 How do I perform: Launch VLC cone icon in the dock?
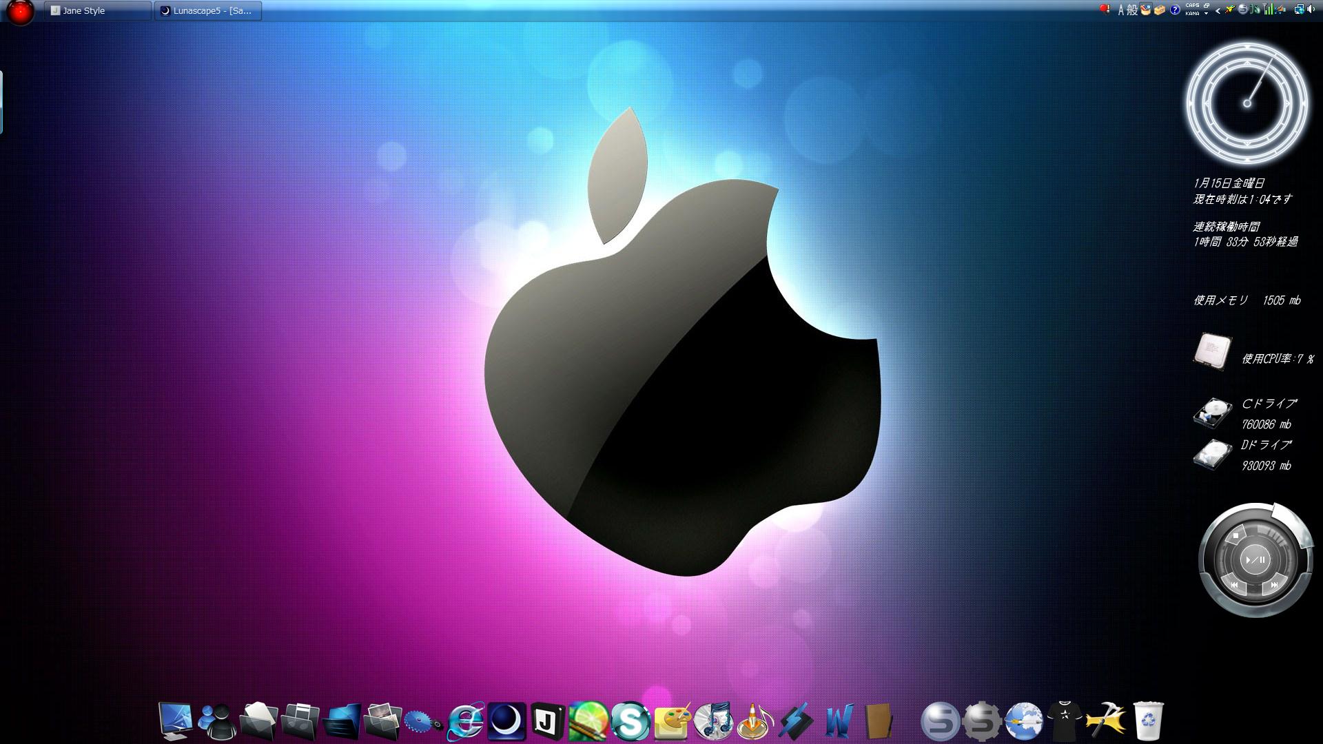(755, 721)
